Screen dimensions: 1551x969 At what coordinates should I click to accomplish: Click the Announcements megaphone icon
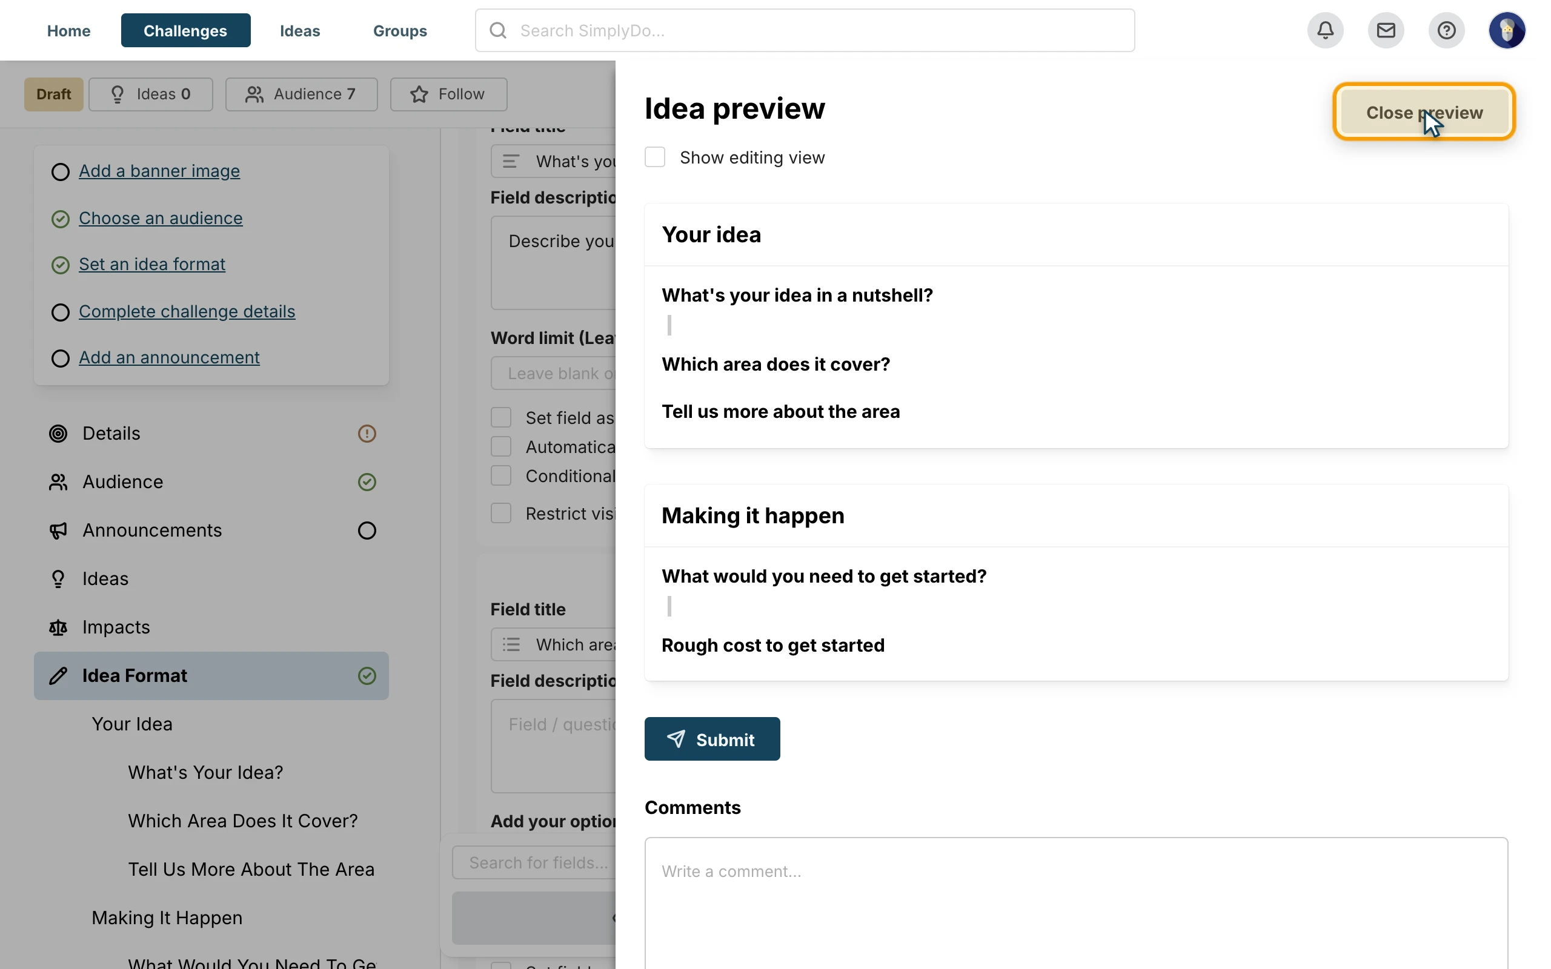[x=58, y=531]
